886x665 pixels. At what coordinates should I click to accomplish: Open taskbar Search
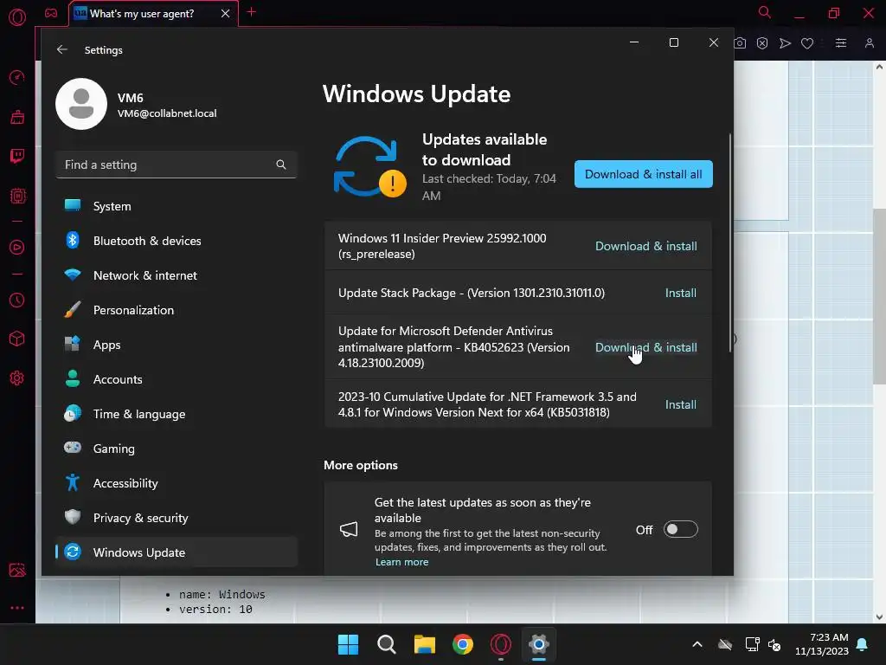(387, 644)
